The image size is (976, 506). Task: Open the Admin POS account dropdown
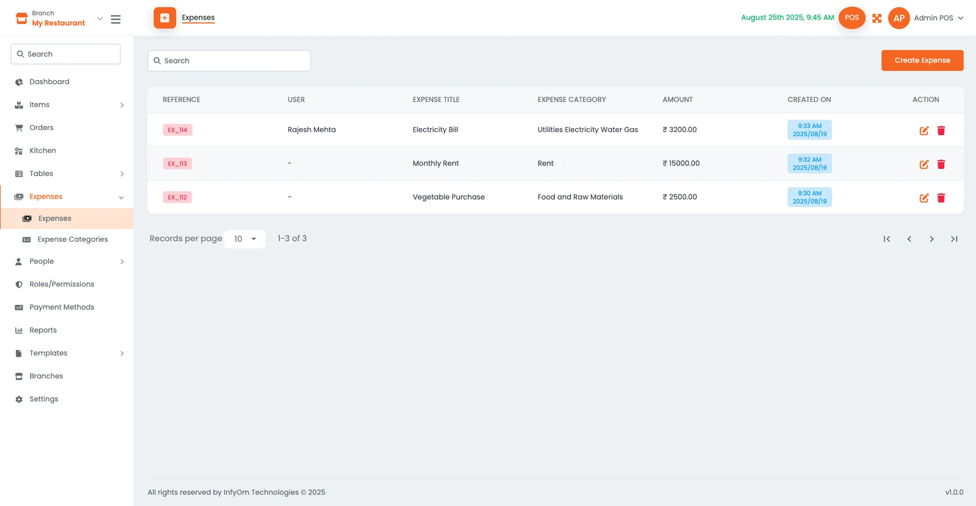click(938, 18)
